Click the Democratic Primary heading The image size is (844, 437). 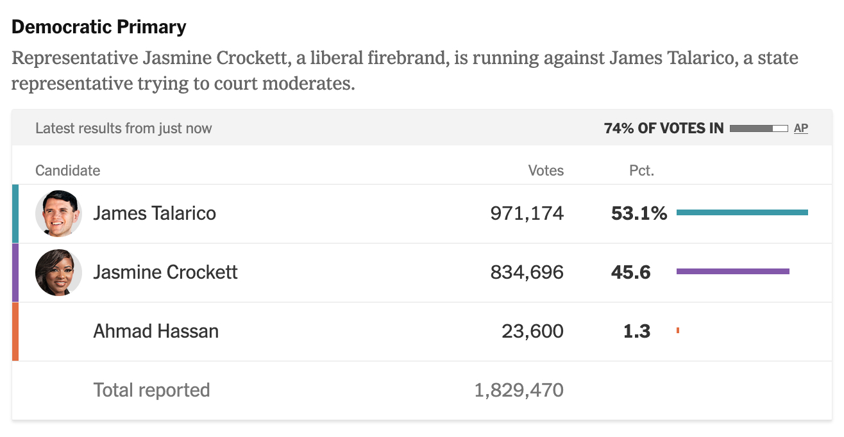pyautogui.click(x=99, y=27)
